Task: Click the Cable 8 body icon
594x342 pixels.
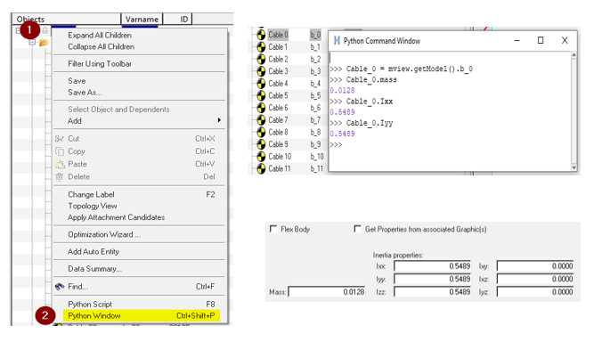Action: (261, 132)
